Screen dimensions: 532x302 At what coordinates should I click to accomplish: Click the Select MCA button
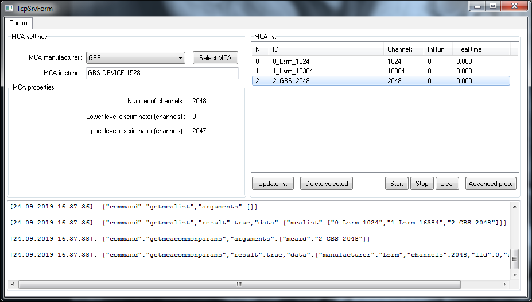(215, 58)
